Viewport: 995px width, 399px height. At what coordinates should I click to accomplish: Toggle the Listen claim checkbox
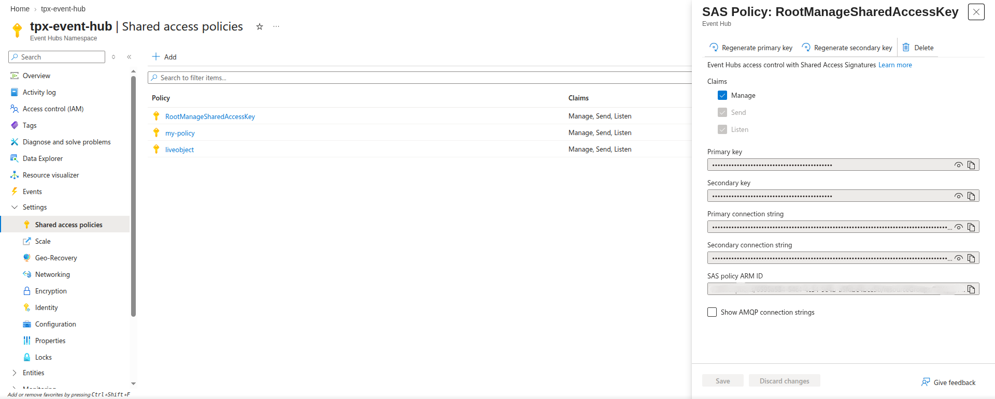click(x=722, y=129)
